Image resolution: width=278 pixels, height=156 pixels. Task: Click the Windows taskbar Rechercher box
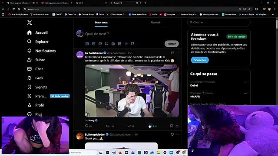83,153
